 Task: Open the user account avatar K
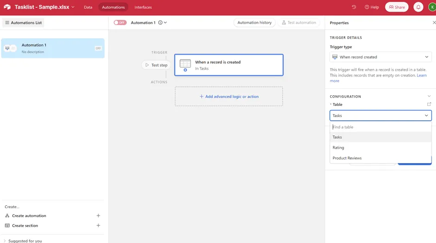coord(432,7)
